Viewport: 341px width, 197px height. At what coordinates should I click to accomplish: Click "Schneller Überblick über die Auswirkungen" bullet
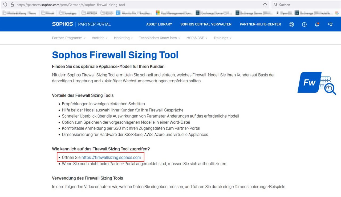pyautogui.click(x=151, y=116)
